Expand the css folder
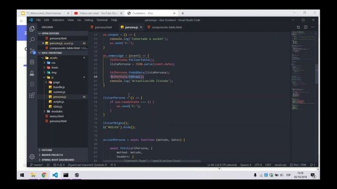 pyautogui.click(x=53, y=62)
